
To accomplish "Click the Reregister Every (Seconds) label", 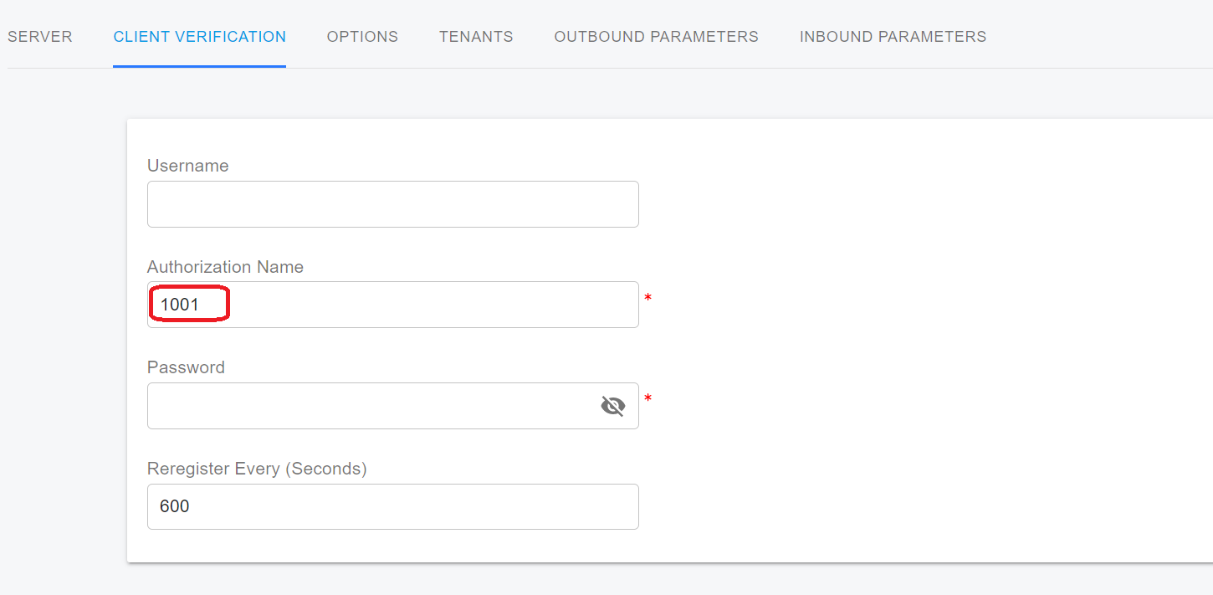I will [x=257, y=469].
